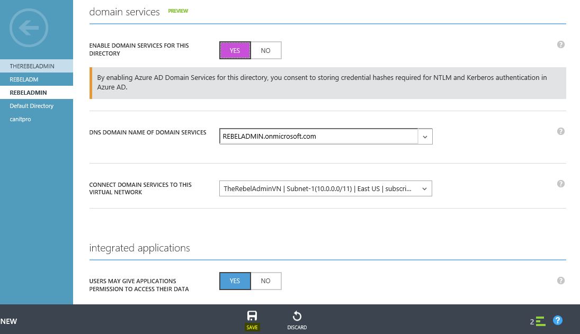This screenshot has height=334, width=580.
Task: Expand the DNS domain name dropdown arrow
Action: (425, 137)
